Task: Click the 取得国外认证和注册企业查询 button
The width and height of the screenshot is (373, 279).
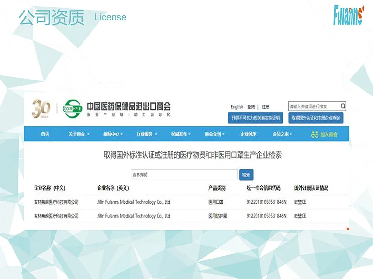Action: [x=316, y=118]
